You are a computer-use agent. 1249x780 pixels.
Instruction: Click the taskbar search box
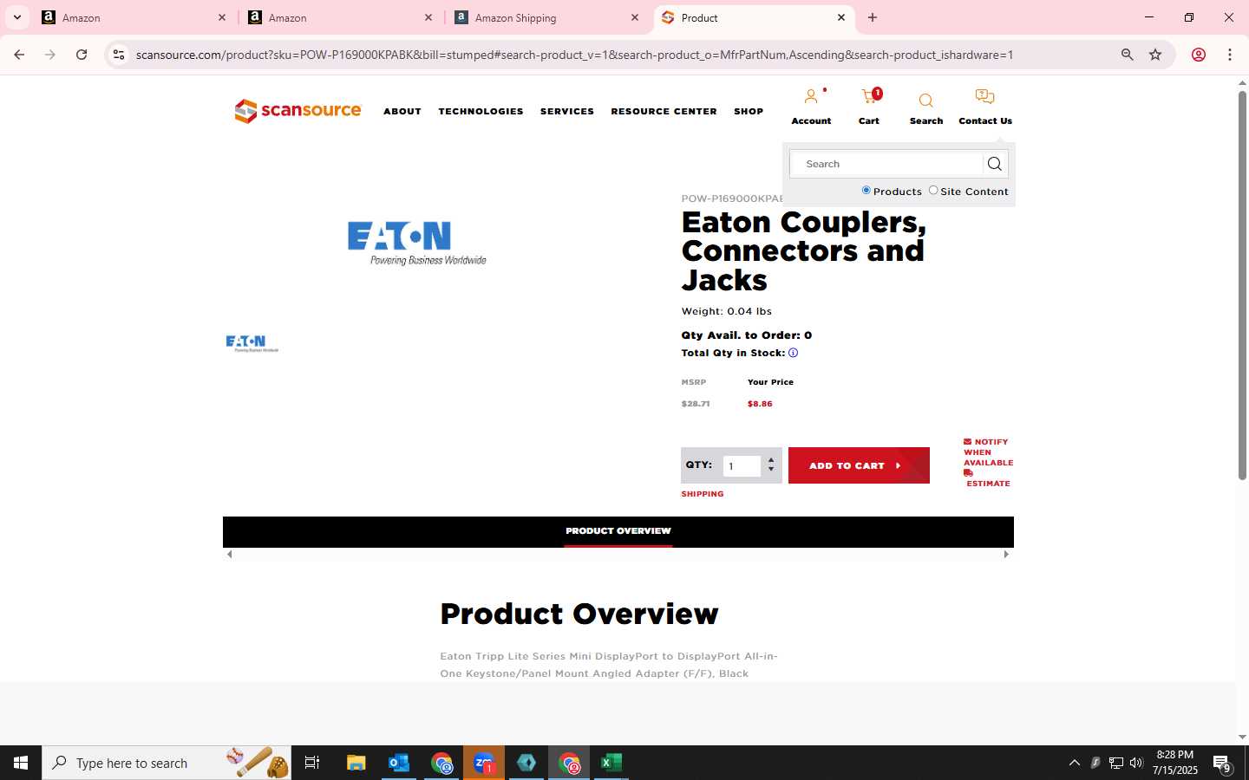167,763
